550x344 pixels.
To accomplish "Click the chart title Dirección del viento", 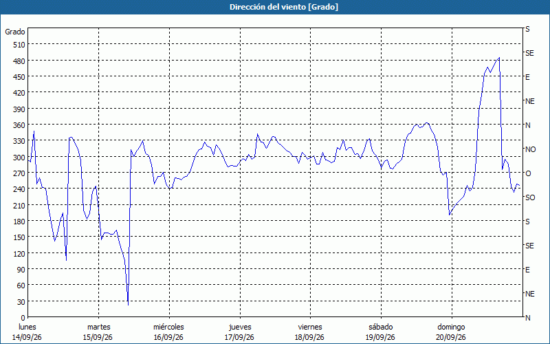I will click(x=284, y=7).
